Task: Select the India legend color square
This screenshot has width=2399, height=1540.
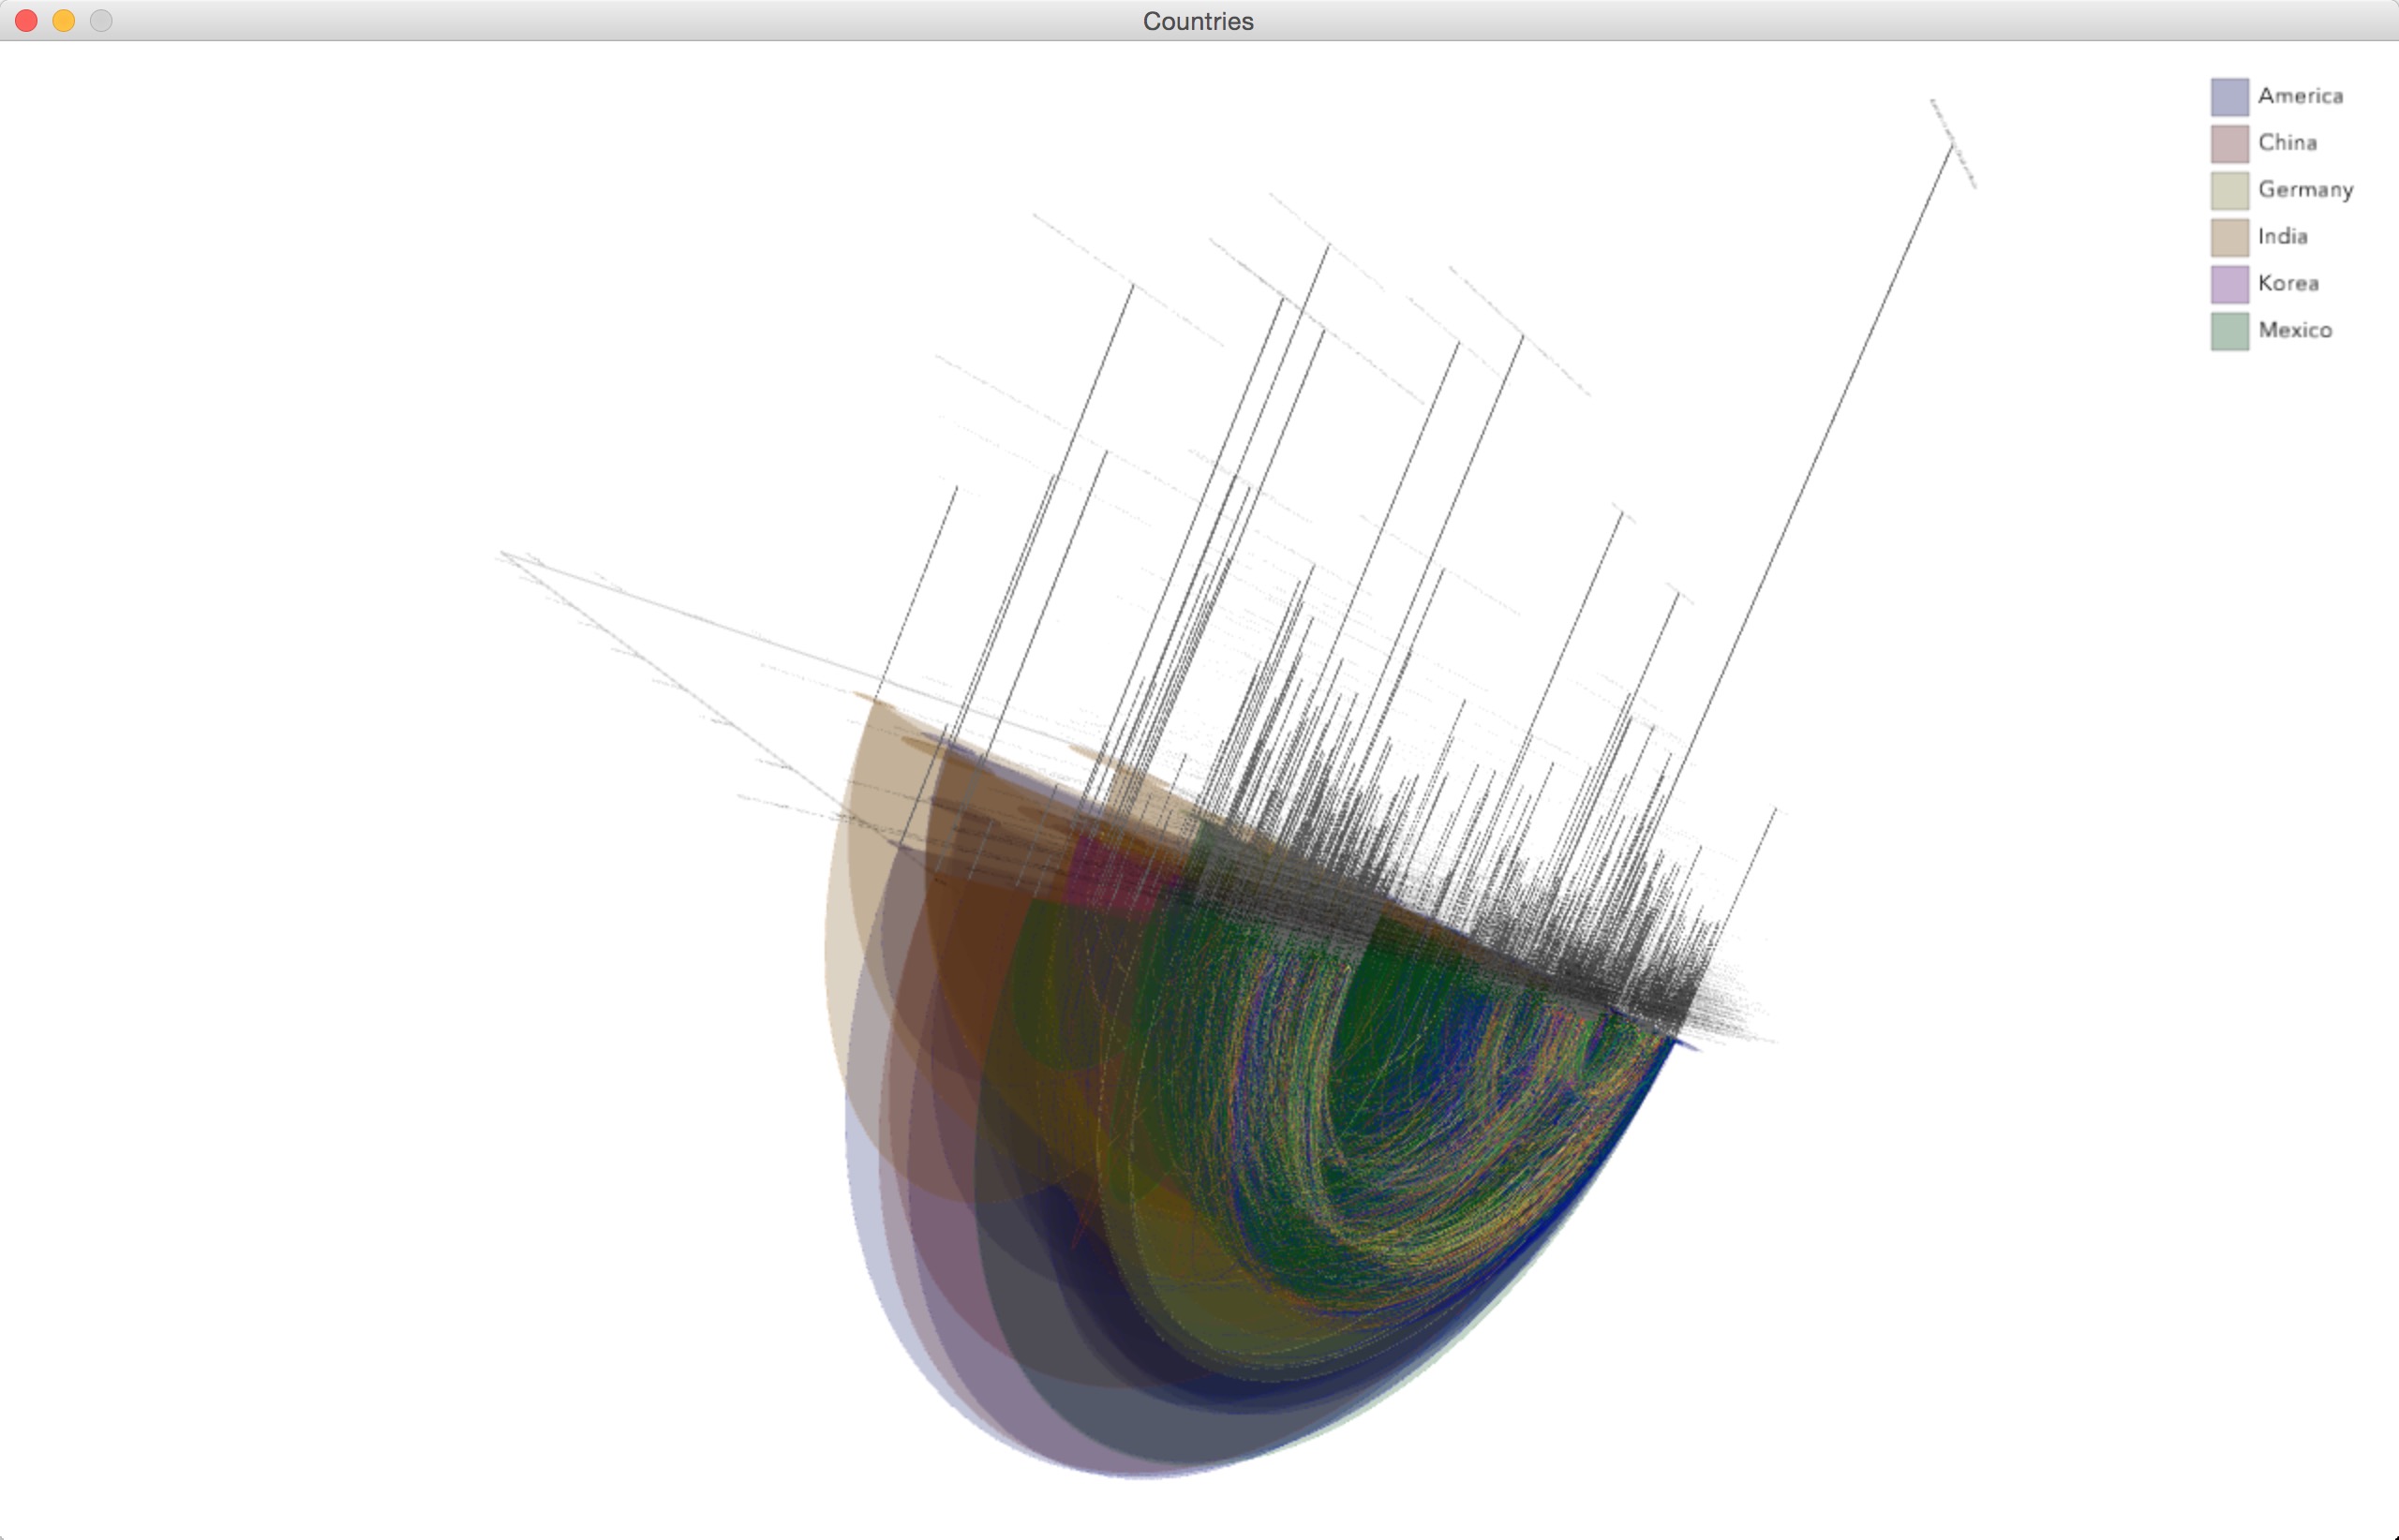Action: [x=2229, y=237]
